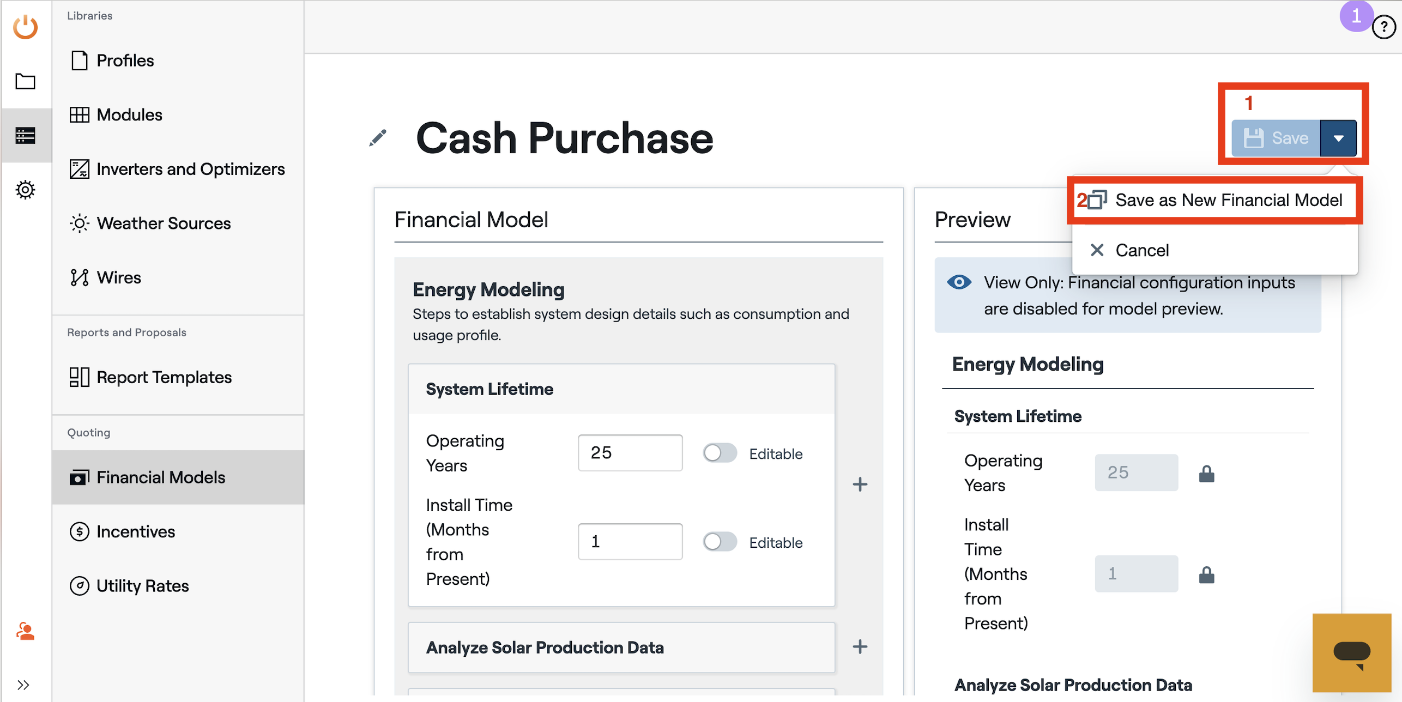Open the settings gear icon
The height and width of the screenshot is (702, 1402).
[x=25, y=190]
